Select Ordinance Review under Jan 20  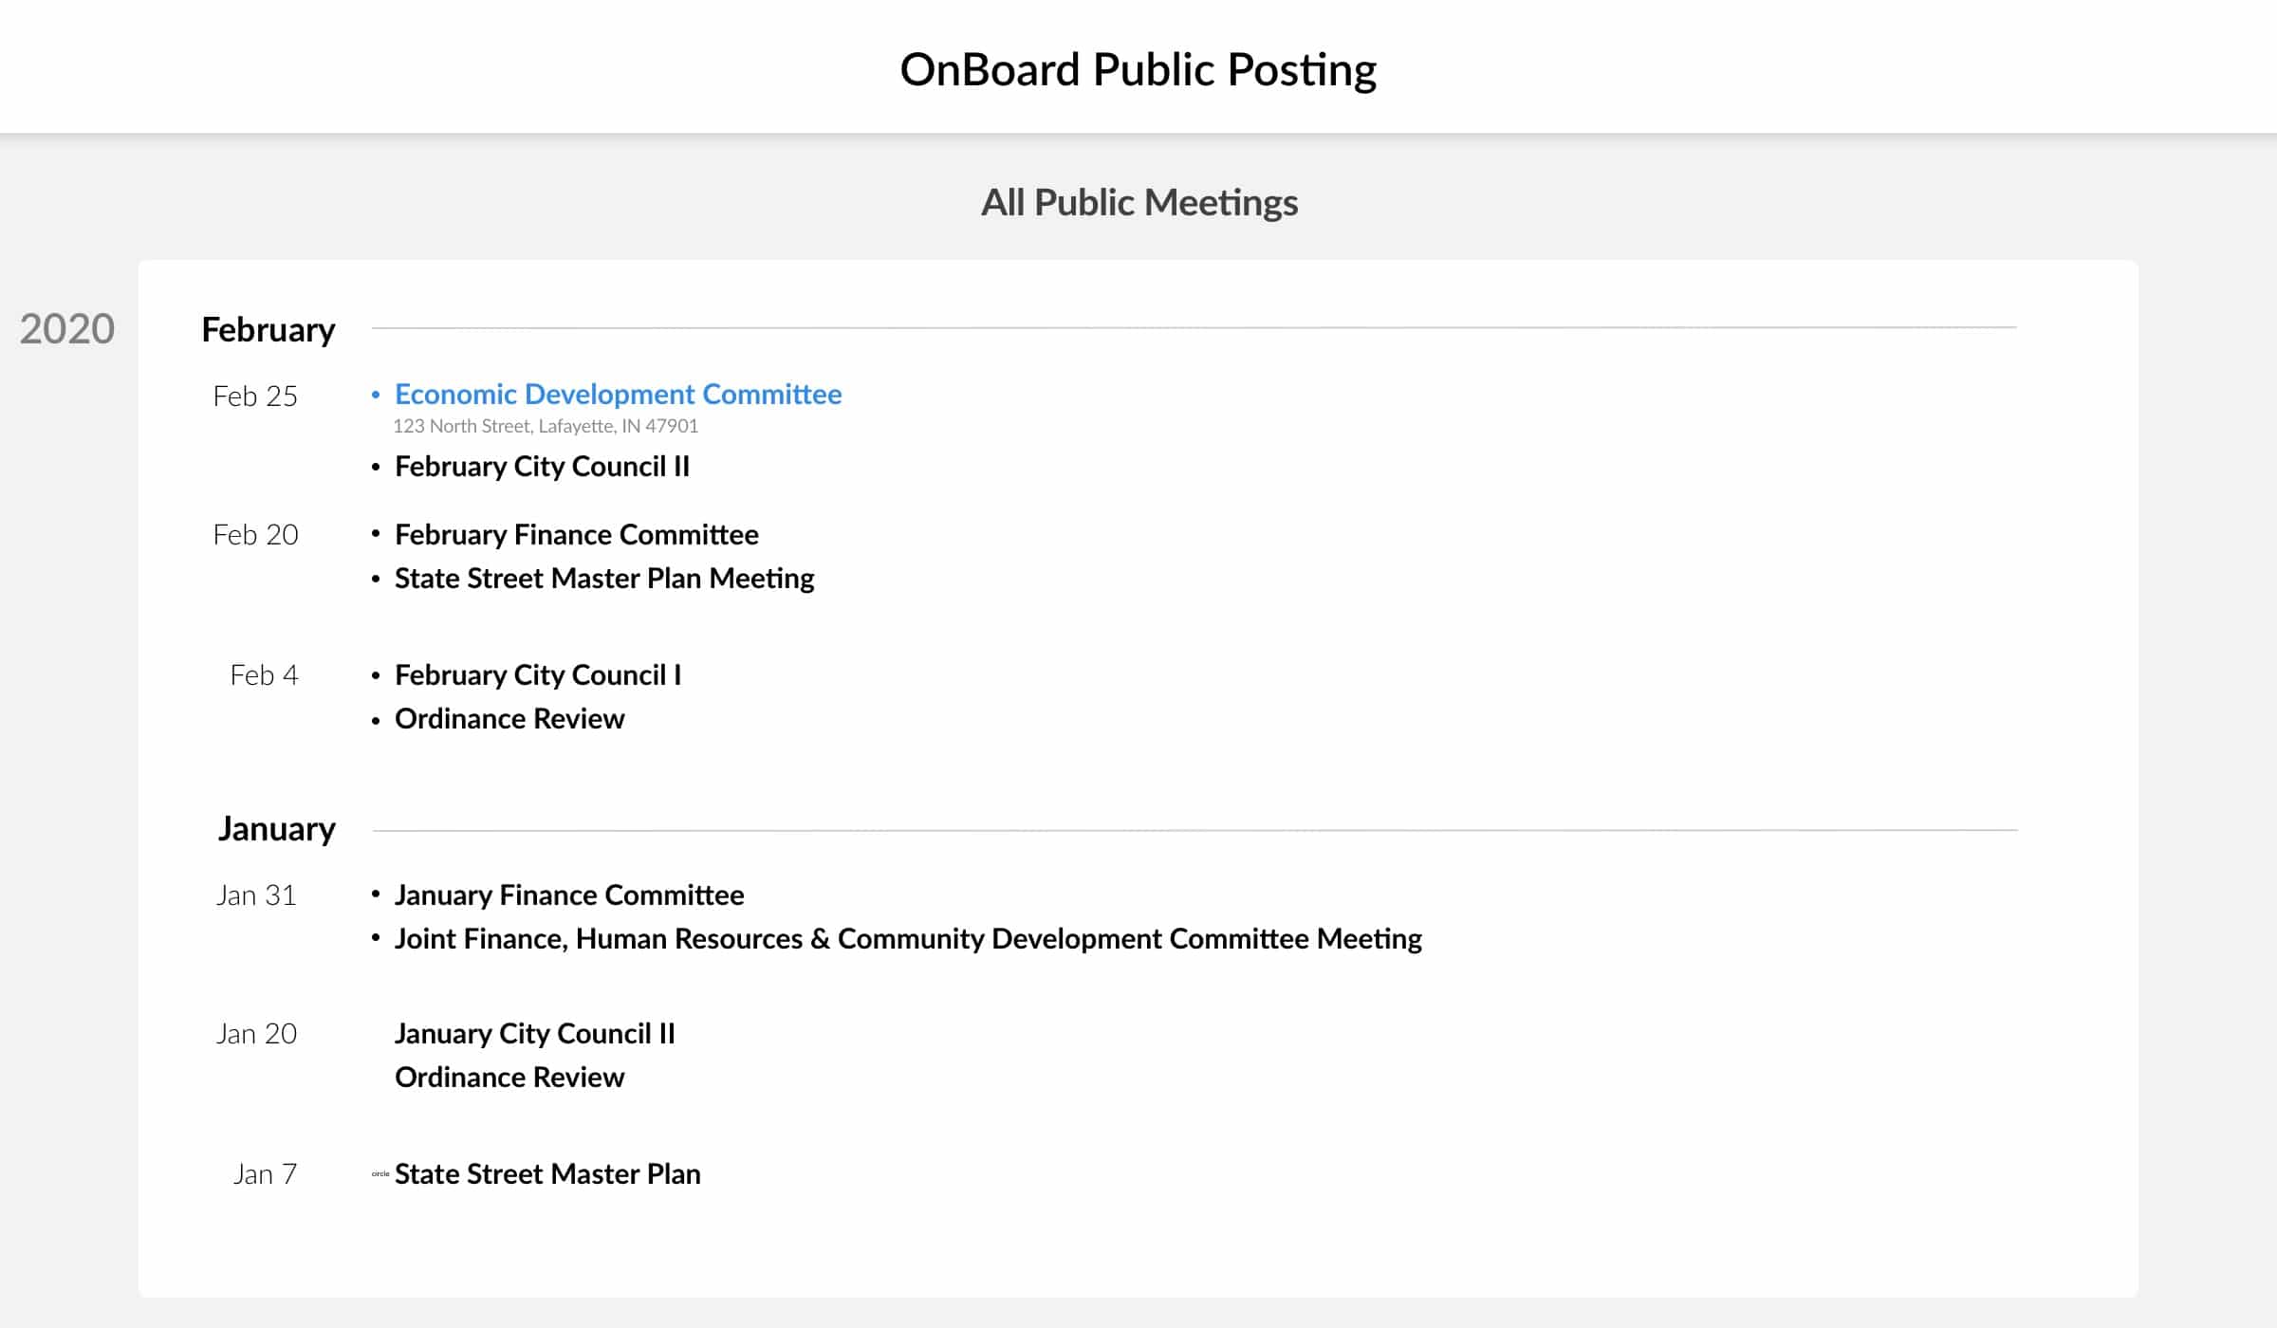tap(509, 1079)
